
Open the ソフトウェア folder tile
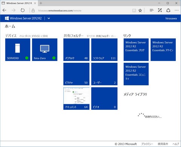pyautogui.click(x=104, y=50)
